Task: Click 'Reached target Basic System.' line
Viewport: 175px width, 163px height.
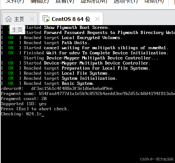Action: pos(48,83)
